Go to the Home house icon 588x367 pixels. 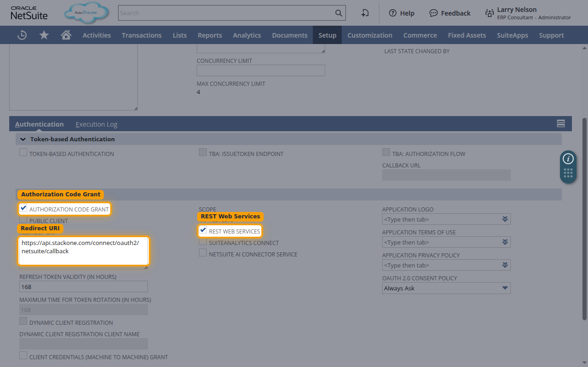66,35
